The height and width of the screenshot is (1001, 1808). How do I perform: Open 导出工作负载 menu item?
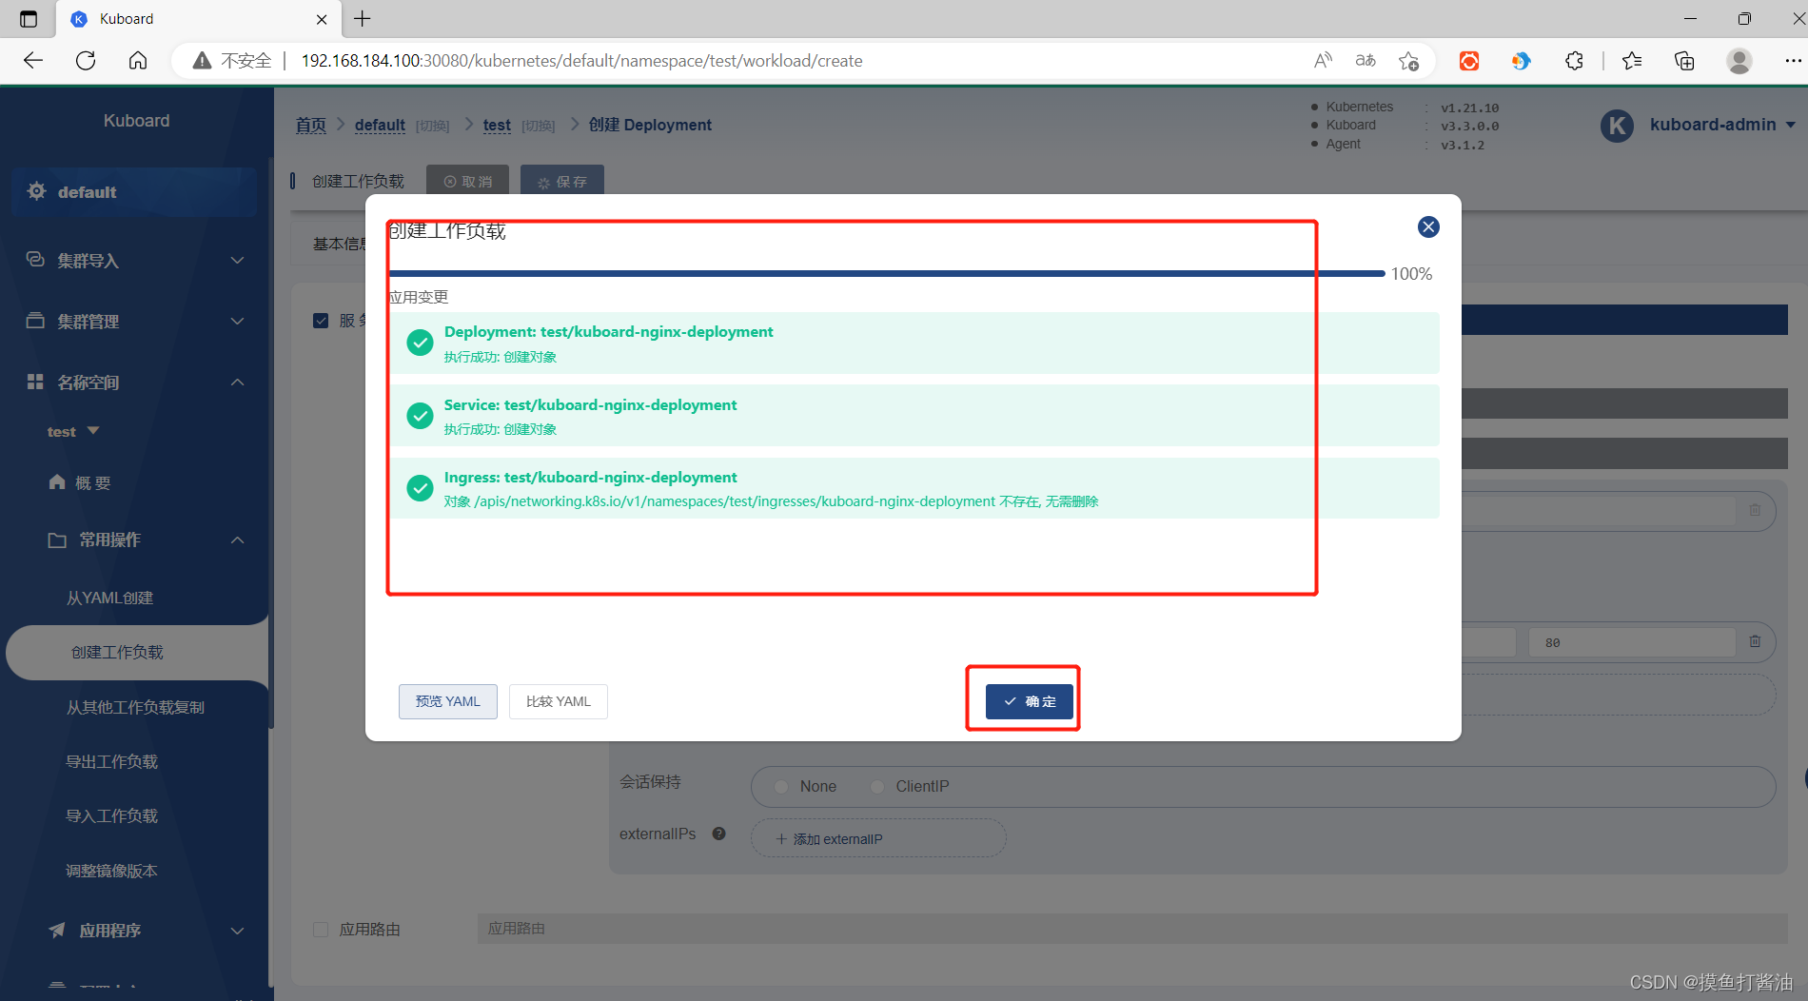[x=111, y=761]
